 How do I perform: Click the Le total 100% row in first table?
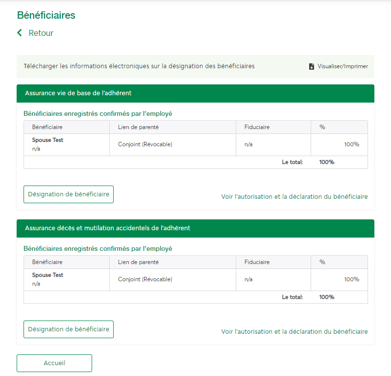[x=195, y=162]
